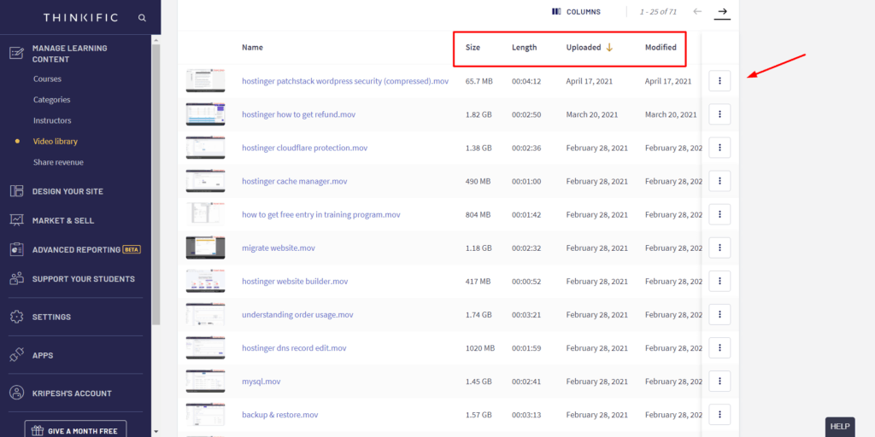The image size is (875, 437).
Task: Click thumbnail of hostinger how to get refund
Action: 205,114
